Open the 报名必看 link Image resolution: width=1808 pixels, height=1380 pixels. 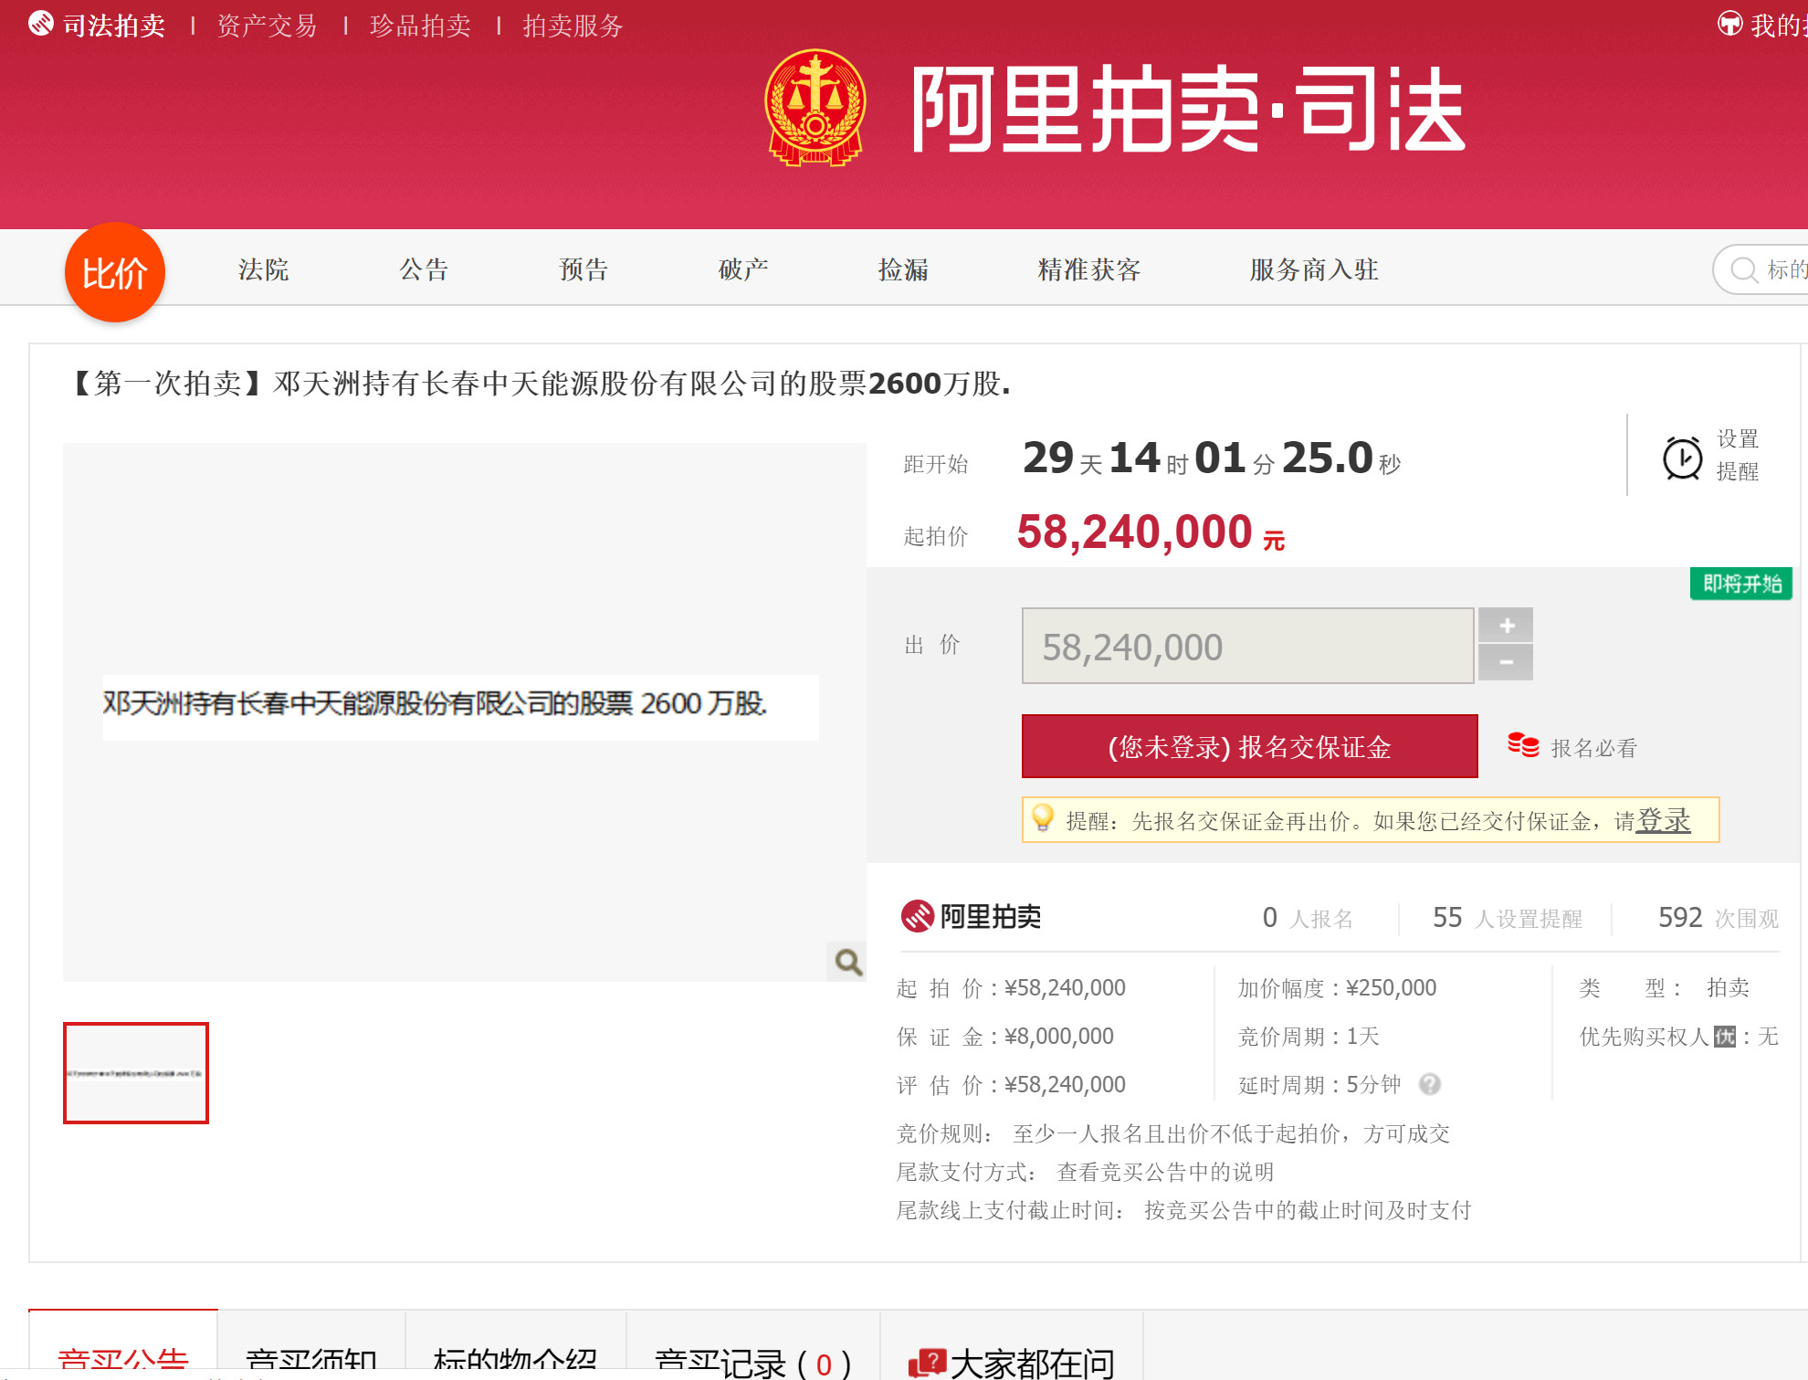[1594, 748]
